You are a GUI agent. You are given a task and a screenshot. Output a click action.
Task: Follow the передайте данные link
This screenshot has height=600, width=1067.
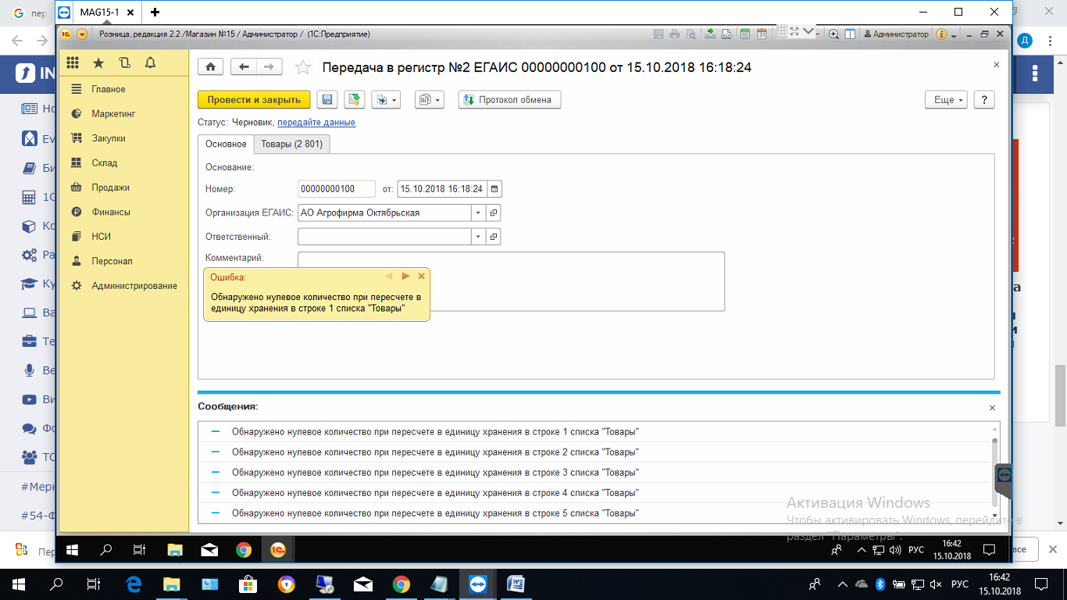pyautogui.click(x=316, y=123)
